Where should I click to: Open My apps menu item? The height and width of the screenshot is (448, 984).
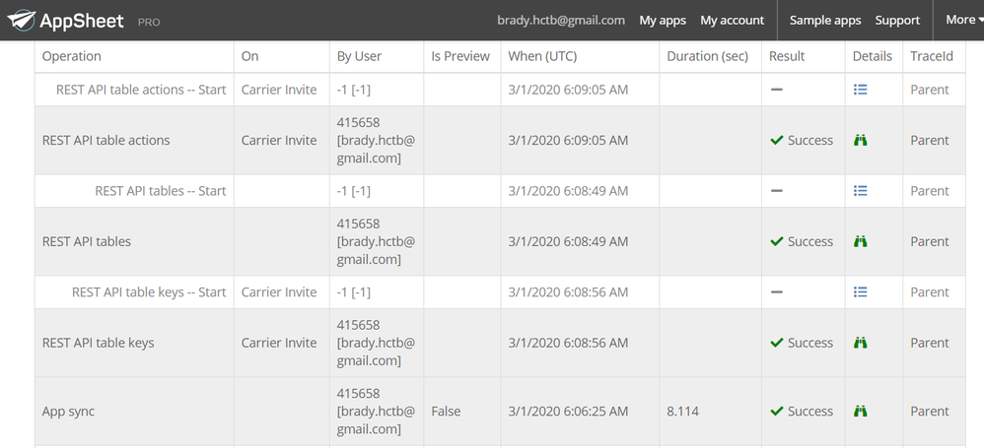663,20
